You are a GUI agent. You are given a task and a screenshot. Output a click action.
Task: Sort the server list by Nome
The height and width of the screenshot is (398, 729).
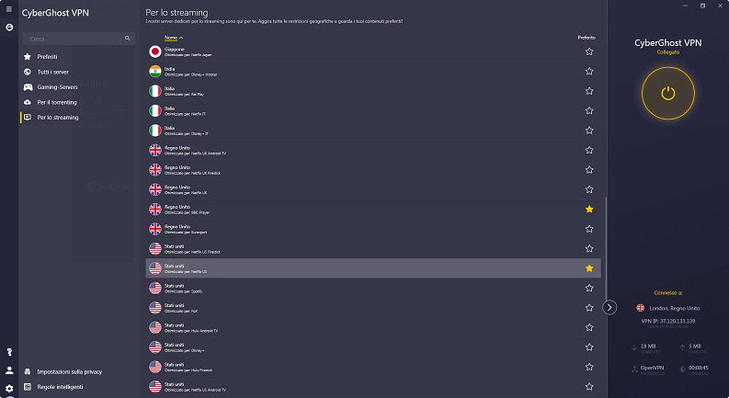[x=173, y=38]
